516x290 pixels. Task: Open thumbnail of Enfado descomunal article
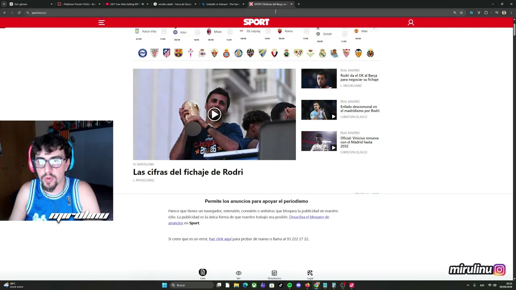click(319, 110)
